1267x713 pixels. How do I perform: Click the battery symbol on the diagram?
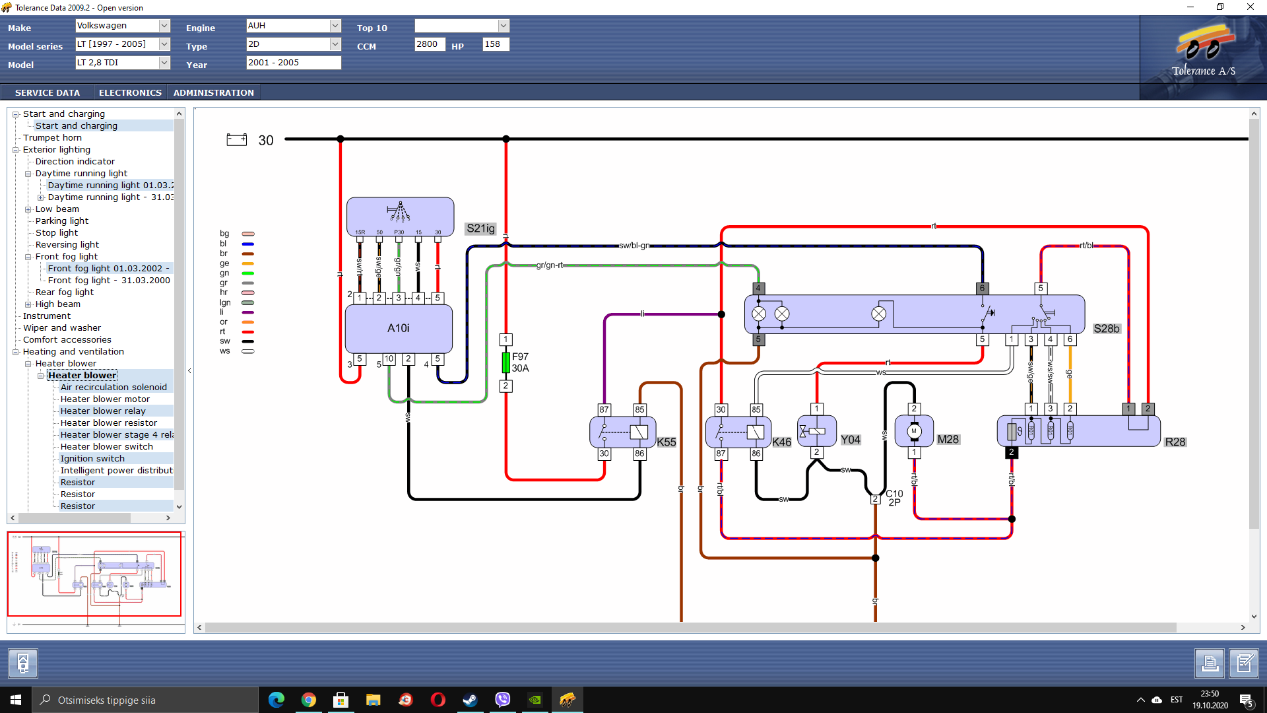(236, 139)
